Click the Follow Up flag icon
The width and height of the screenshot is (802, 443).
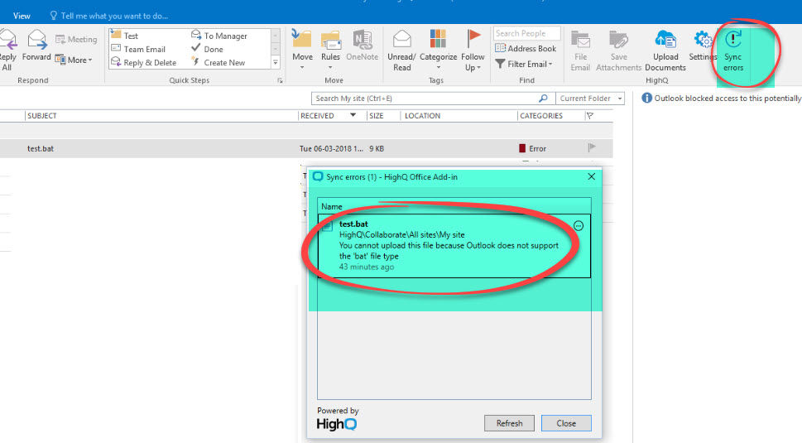tap(473, 39)
